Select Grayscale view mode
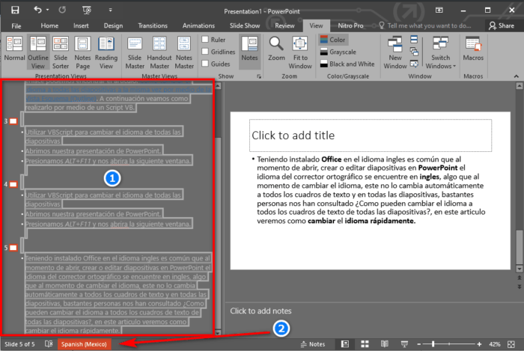The width and height of the screenshot is (524, 351). (338, 52)
